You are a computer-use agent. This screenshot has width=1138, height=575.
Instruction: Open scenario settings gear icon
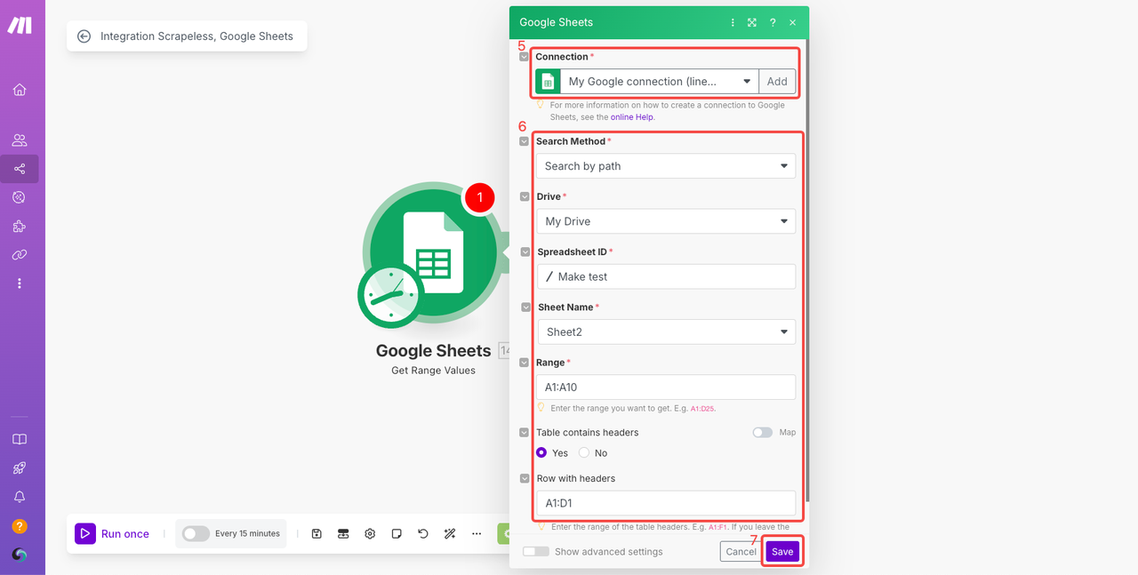pyautogui.click(x=370, y=534)
